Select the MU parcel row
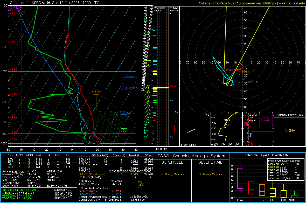The height and width of the screenshot is (203, 306). [39, 167]
